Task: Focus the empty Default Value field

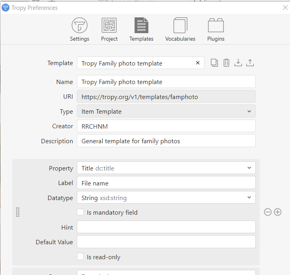Action: tap(166, 242)
